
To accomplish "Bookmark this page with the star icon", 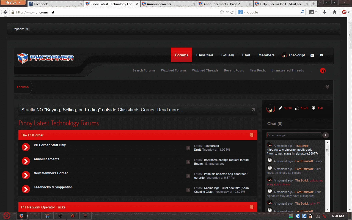I will pyautogui.click(x=222, y=12).
